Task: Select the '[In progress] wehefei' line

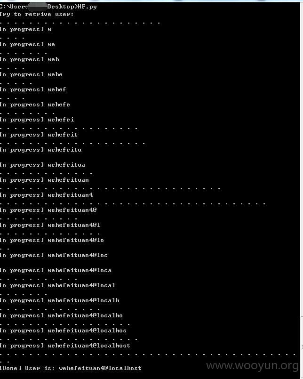Action: click(x=37, y=120)
